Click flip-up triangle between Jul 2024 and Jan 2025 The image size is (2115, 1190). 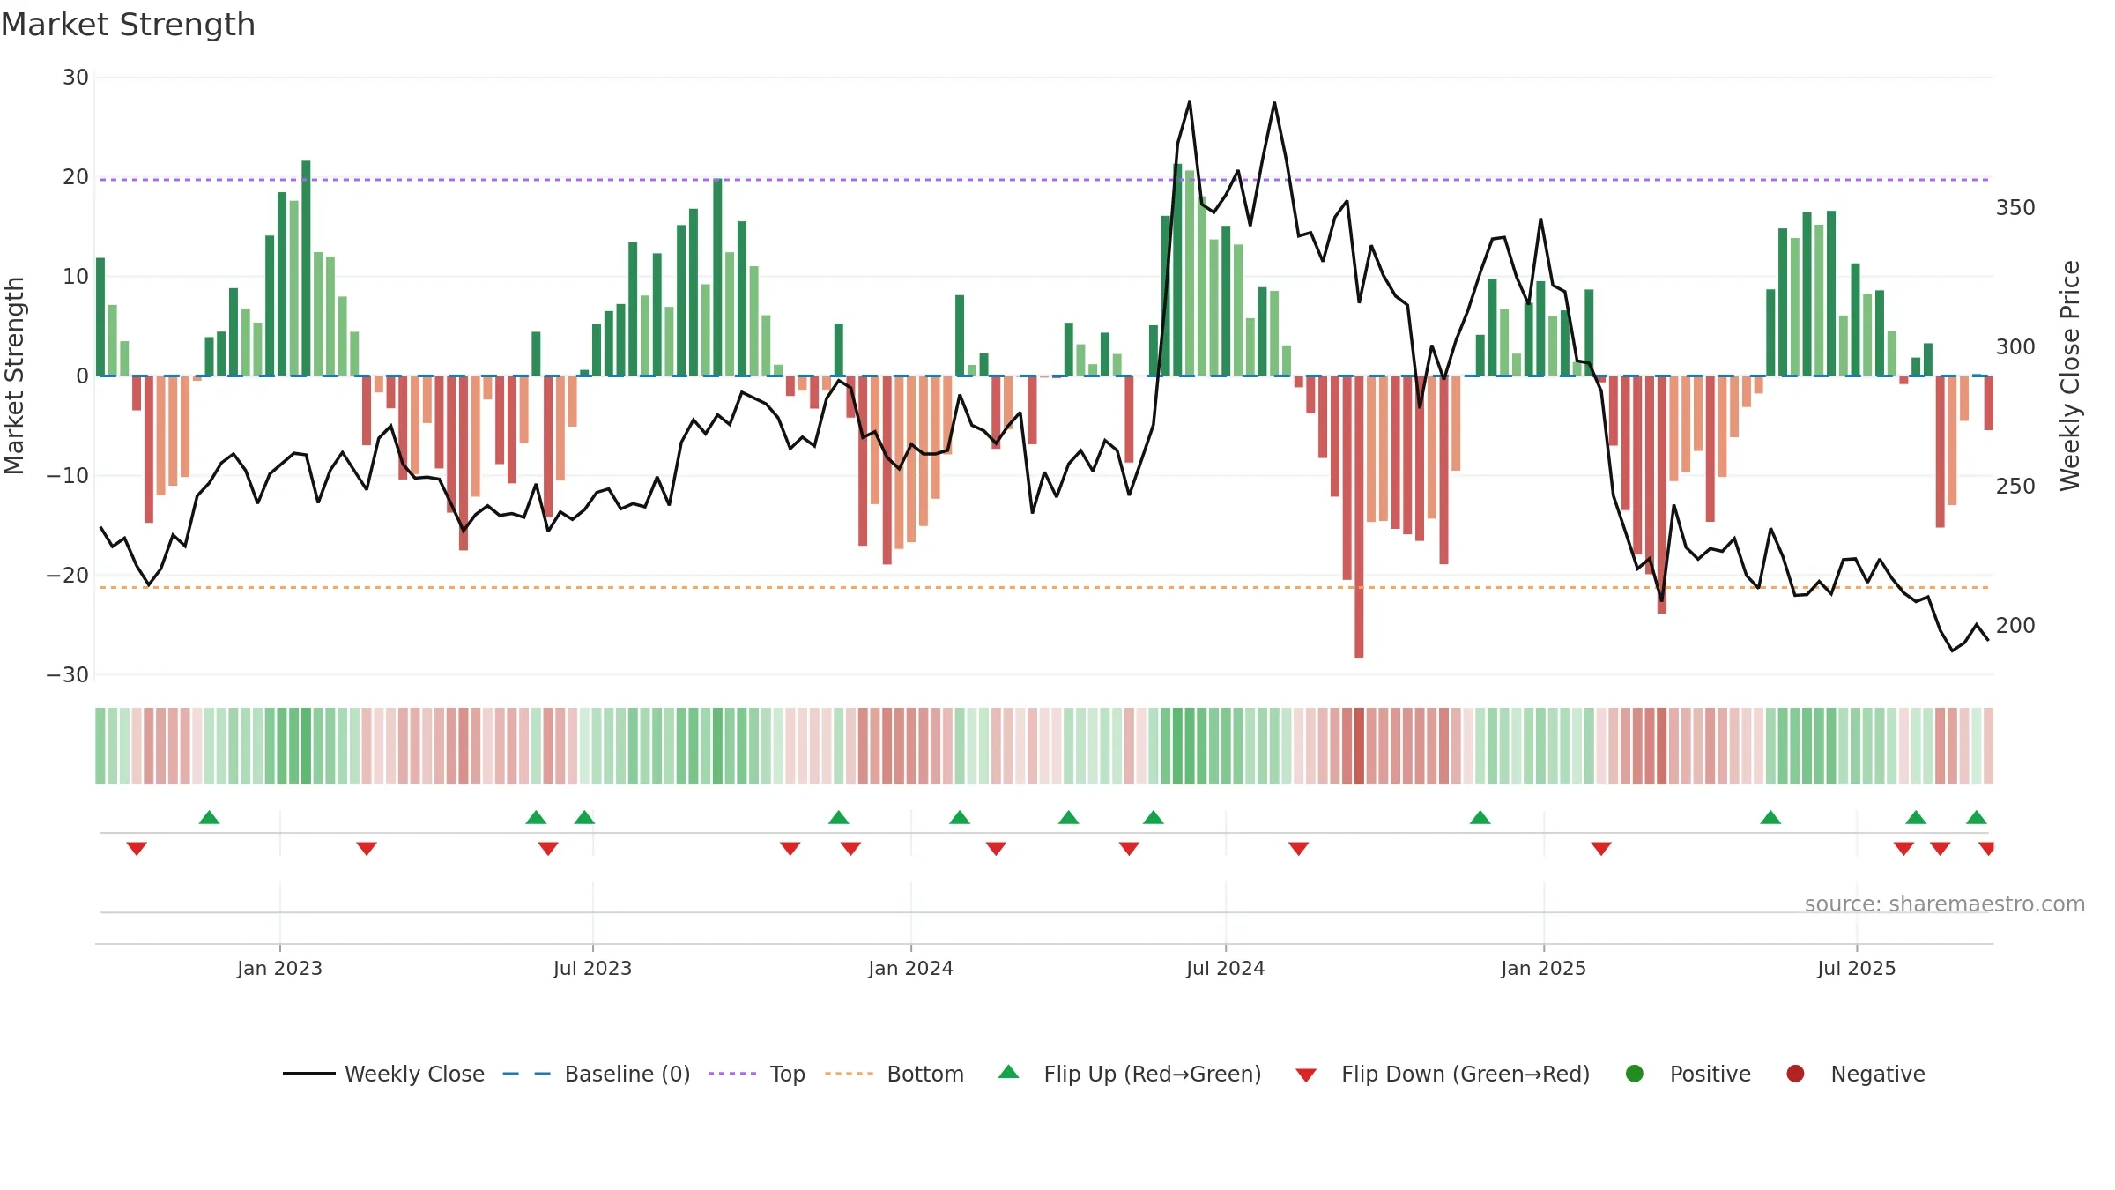coord(1480,817)
